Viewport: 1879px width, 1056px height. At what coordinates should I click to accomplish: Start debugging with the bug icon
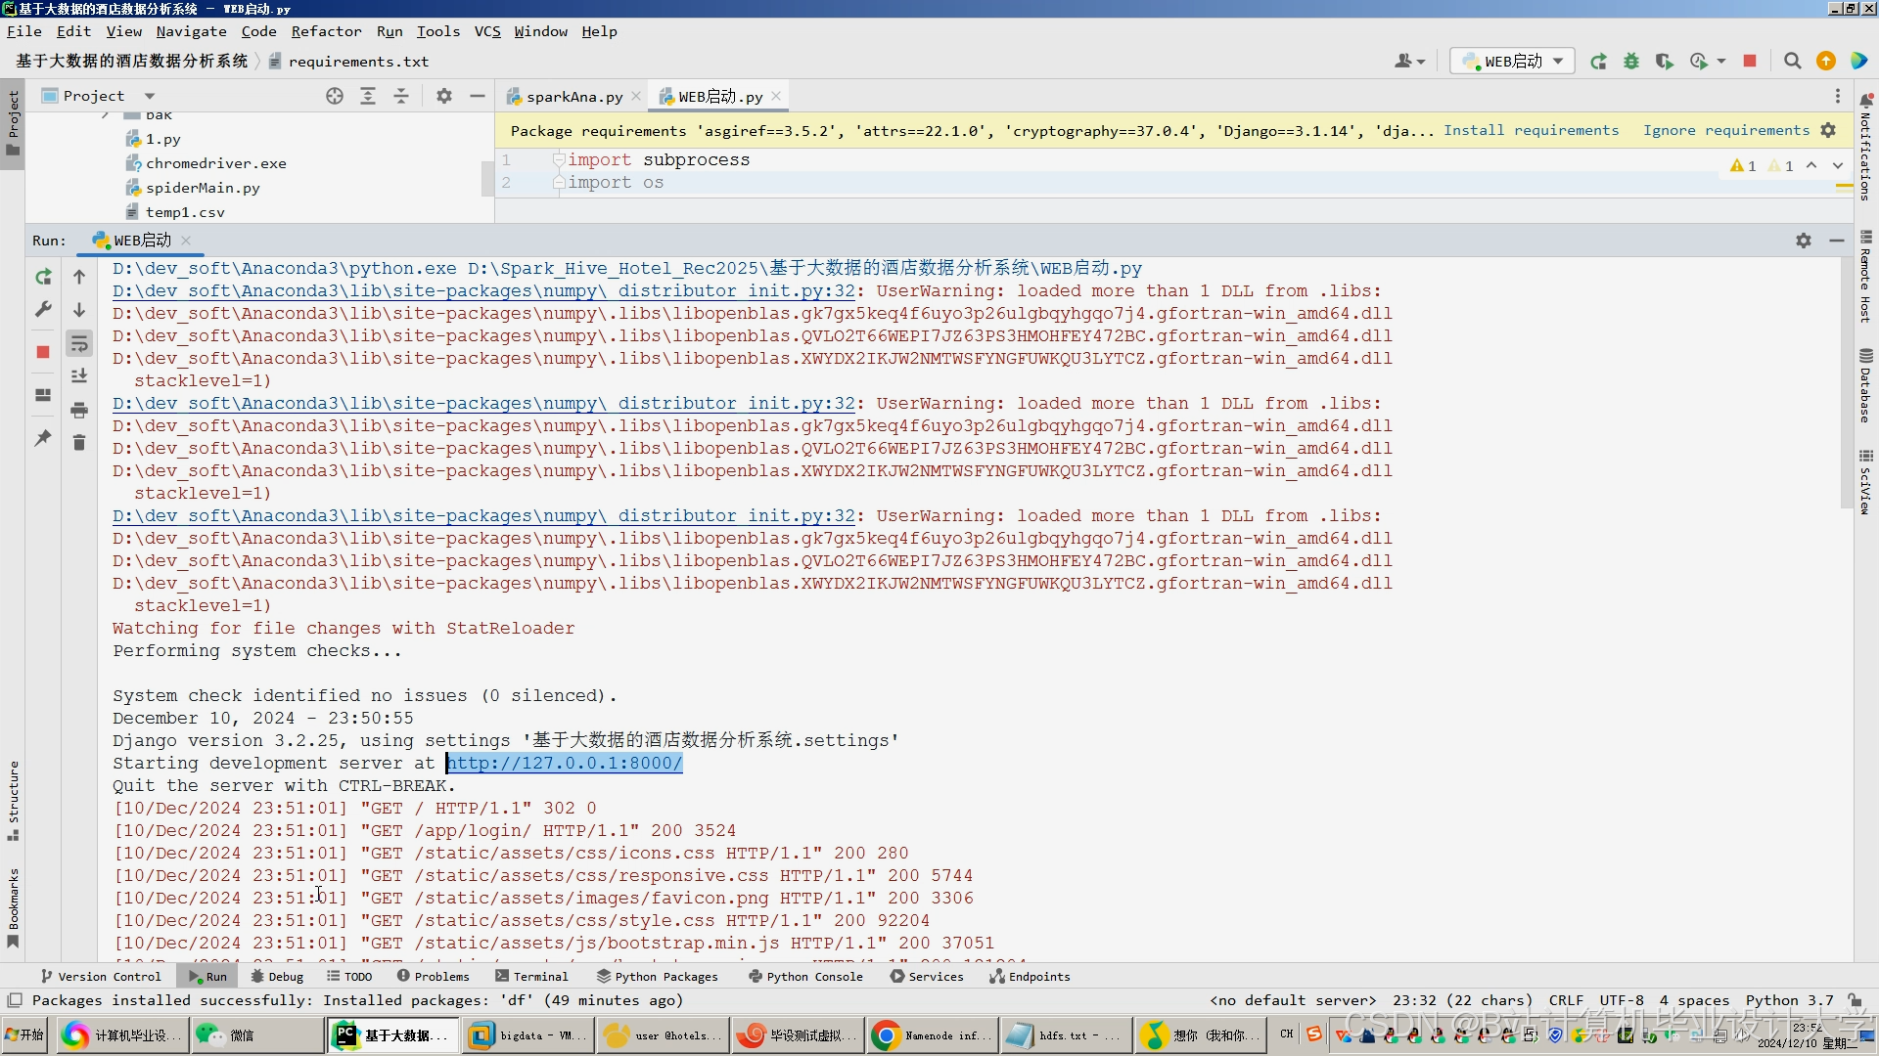[x=1631, y=61]
